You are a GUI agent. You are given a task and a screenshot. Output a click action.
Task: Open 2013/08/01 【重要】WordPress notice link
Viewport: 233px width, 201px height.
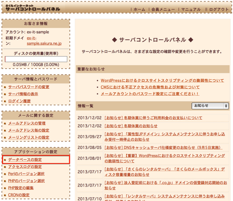point(165,159)
